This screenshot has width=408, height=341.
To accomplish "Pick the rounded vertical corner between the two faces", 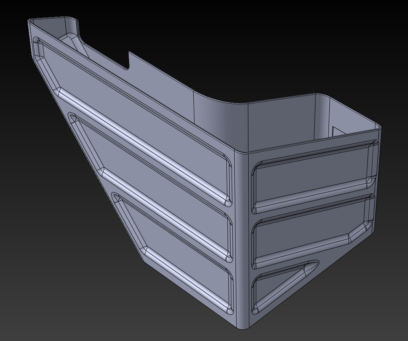I will coord(242,234).
